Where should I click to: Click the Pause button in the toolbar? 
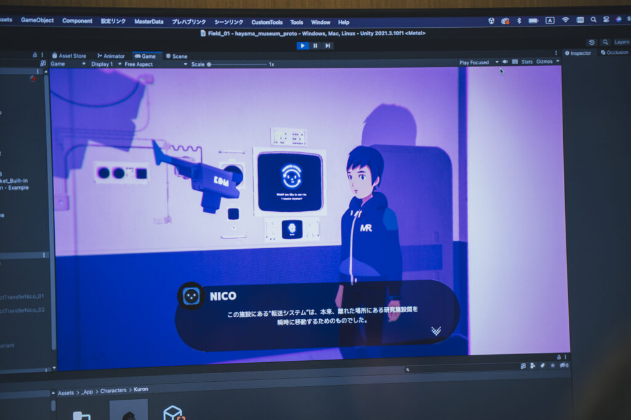click(315, 46)
